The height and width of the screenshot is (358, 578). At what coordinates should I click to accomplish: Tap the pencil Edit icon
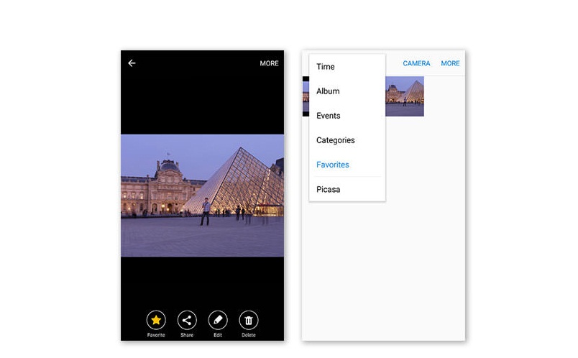(218, 321)
